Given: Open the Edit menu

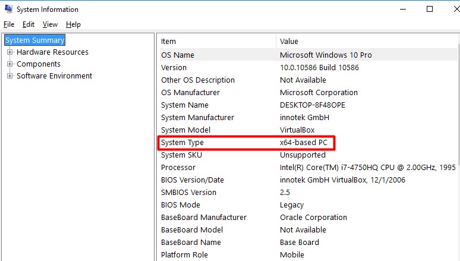Looking at the screenshot, I should [29, 24].
